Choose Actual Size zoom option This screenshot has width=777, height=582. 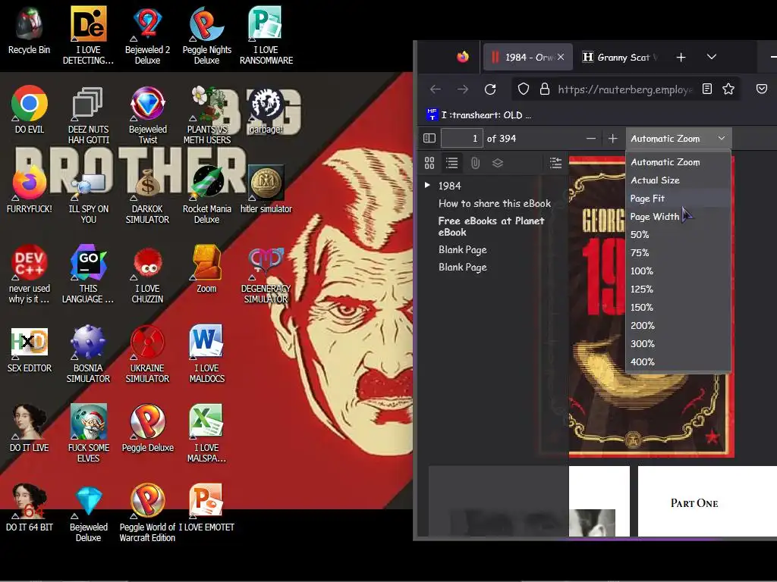pos(678,180)
